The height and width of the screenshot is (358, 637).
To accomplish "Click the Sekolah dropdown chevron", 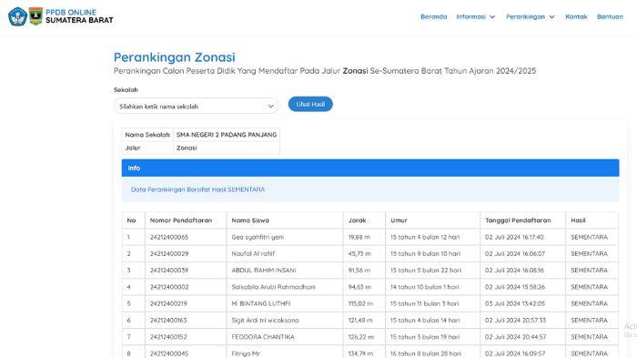I will click(270, 107).
